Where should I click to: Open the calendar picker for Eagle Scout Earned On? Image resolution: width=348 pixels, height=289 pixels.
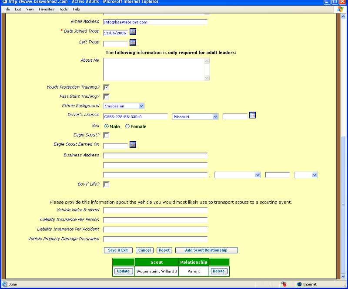pyautogui.click(x=132, y=144)
